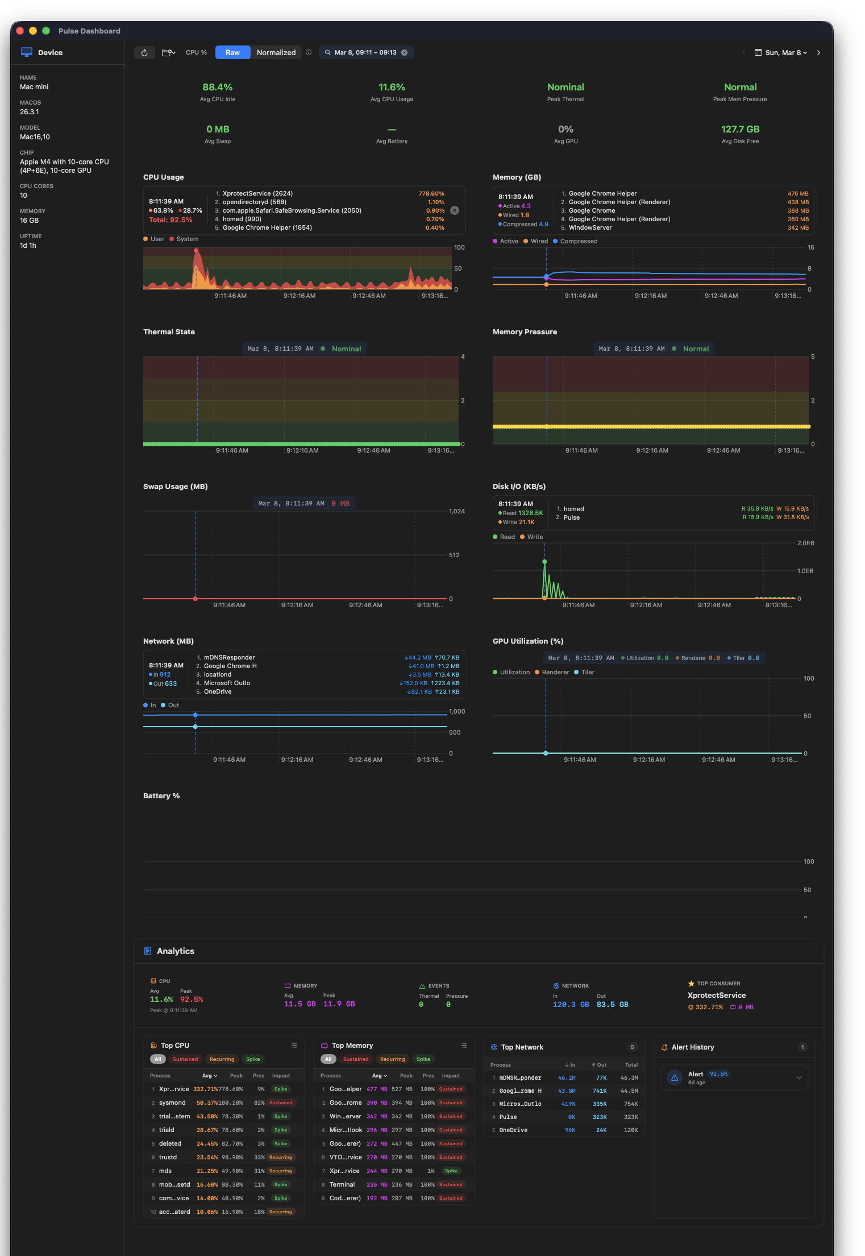Toggle the User series in CPU legend
865x1256 pixels.
pyautogui.click(x=154, y=239)
